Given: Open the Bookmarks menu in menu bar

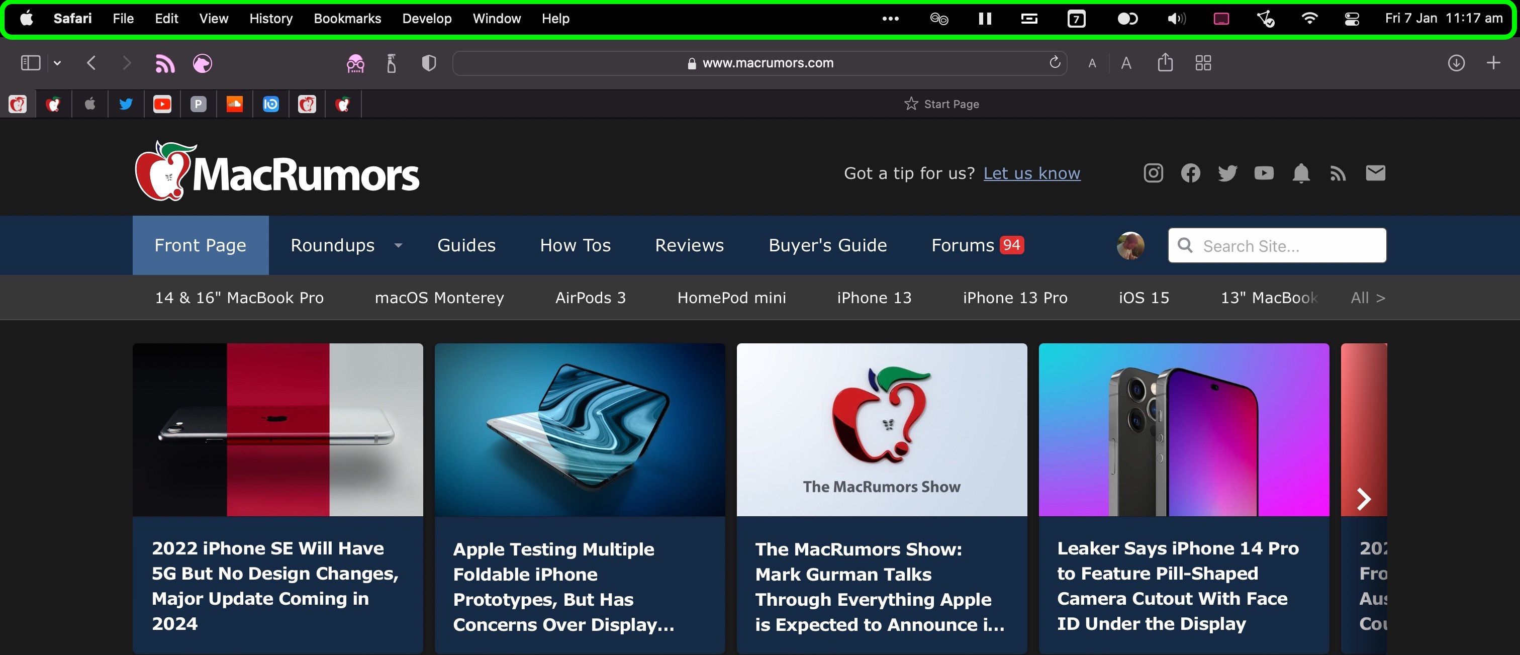Looking at the screenshot, I should tap(346, 18).
